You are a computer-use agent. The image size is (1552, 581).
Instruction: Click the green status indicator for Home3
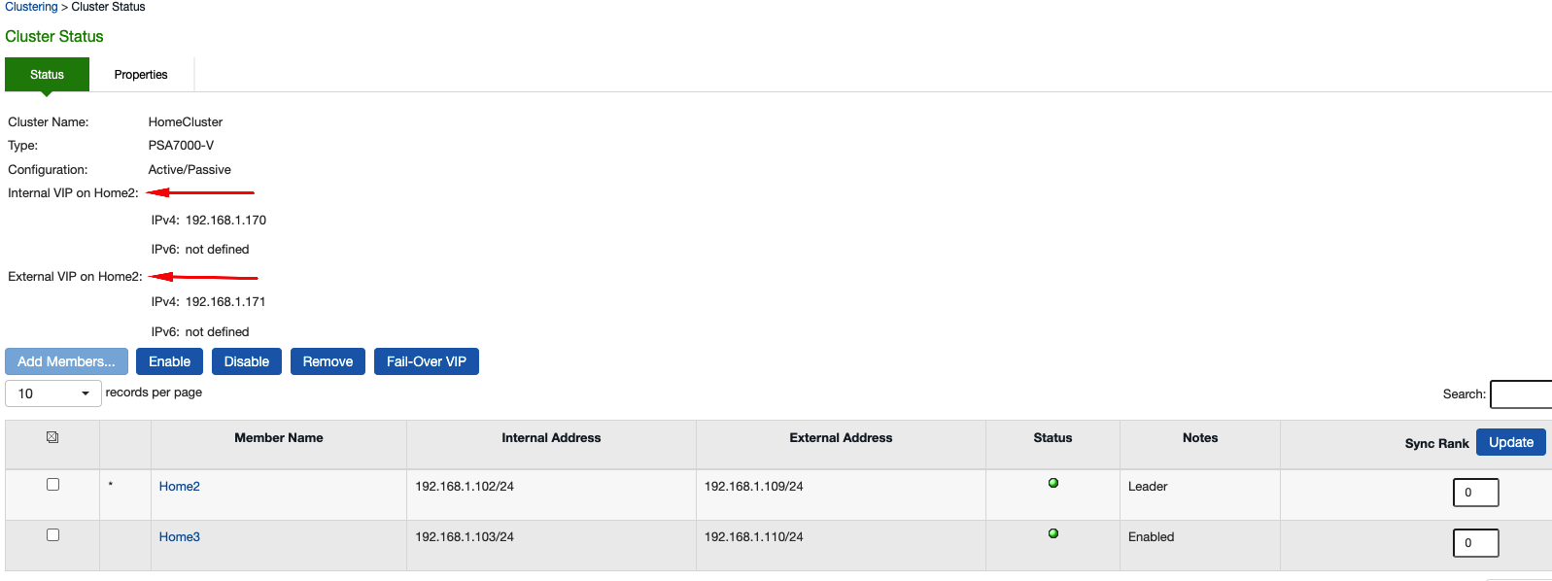click(x=1052, y=532)
